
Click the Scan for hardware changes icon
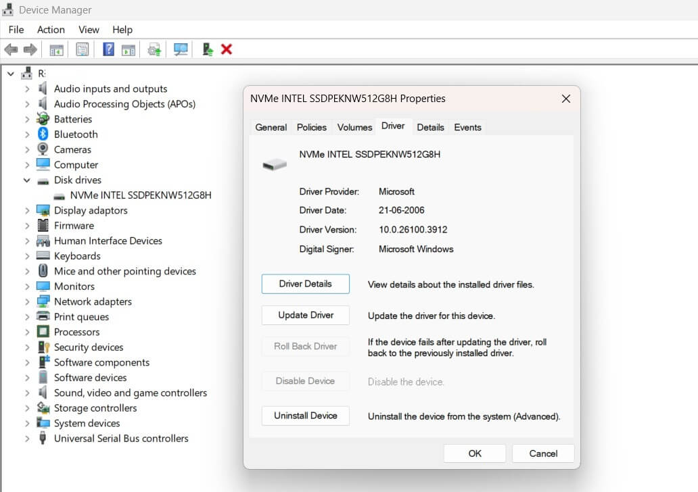[x=180, y=49]
